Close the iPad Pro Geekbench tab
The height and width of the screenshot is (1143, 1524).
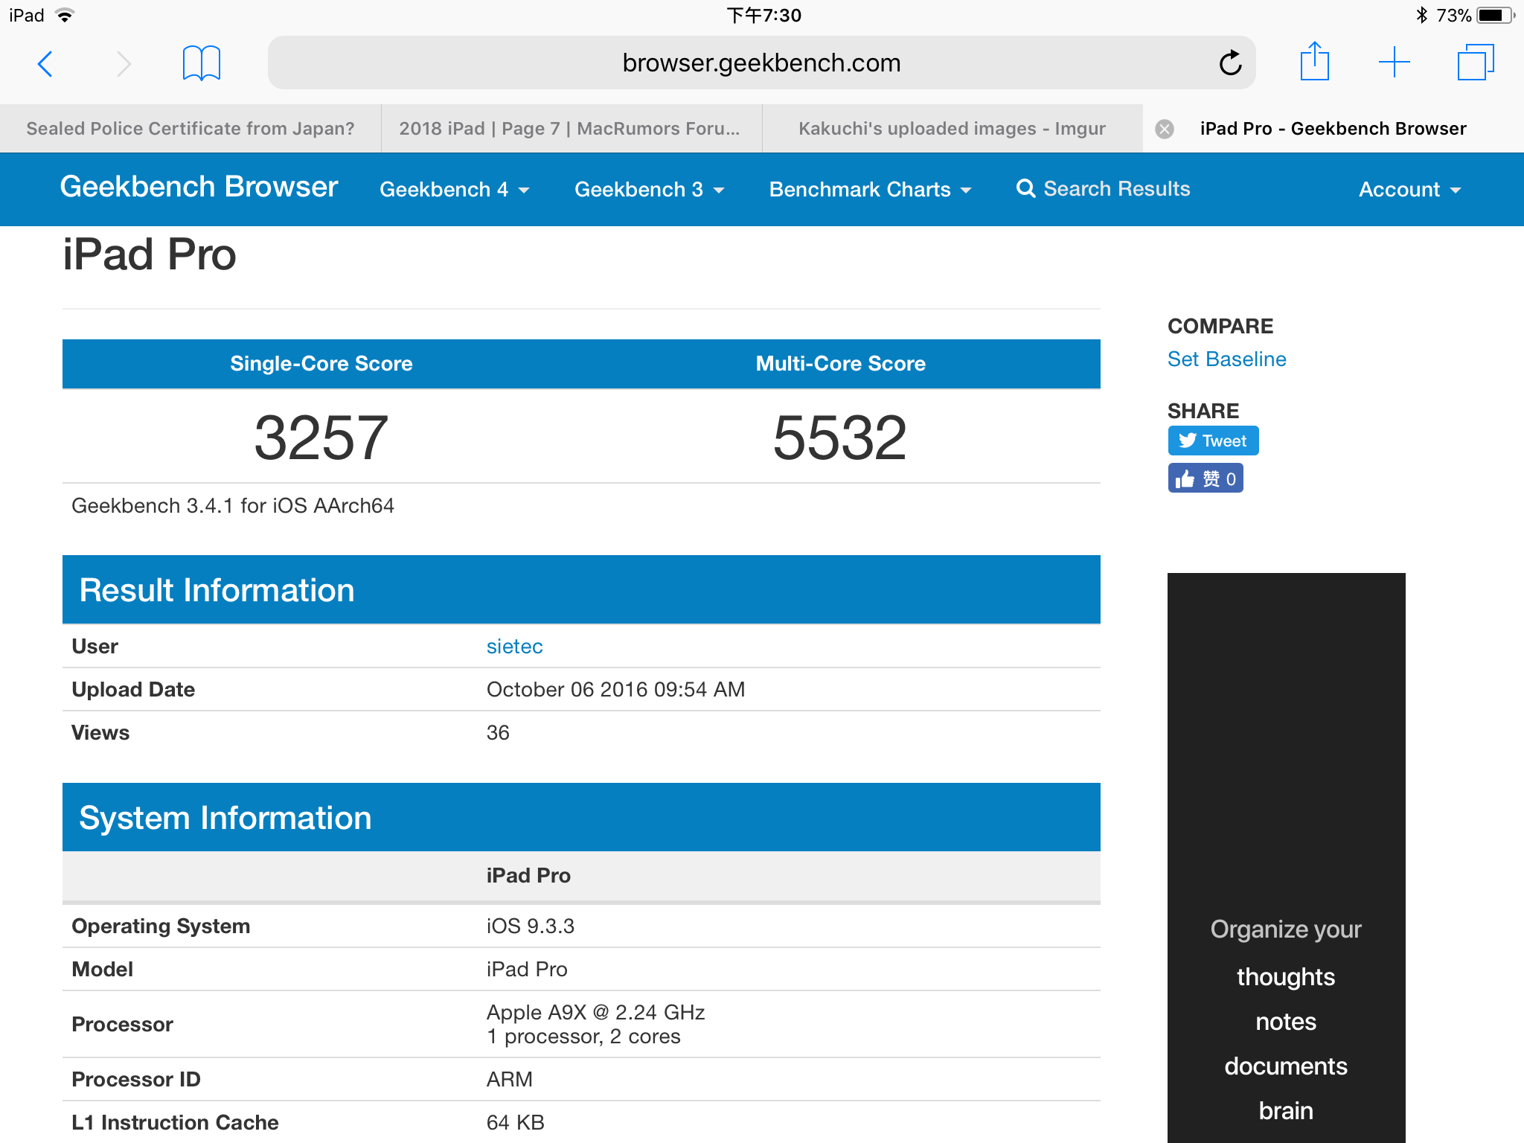coord(1165,129)
